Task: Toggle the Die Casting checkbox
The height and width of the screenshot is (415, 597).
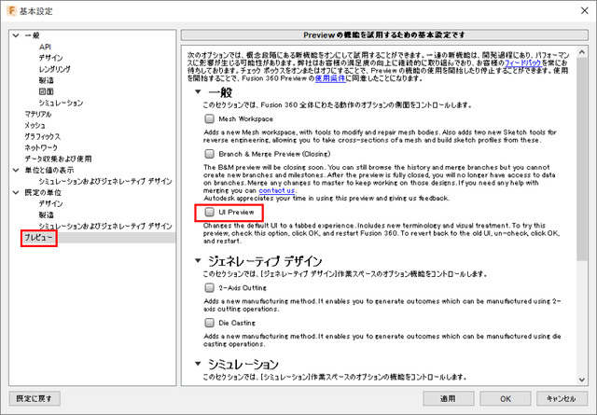Action: click(x=209, y=323)
